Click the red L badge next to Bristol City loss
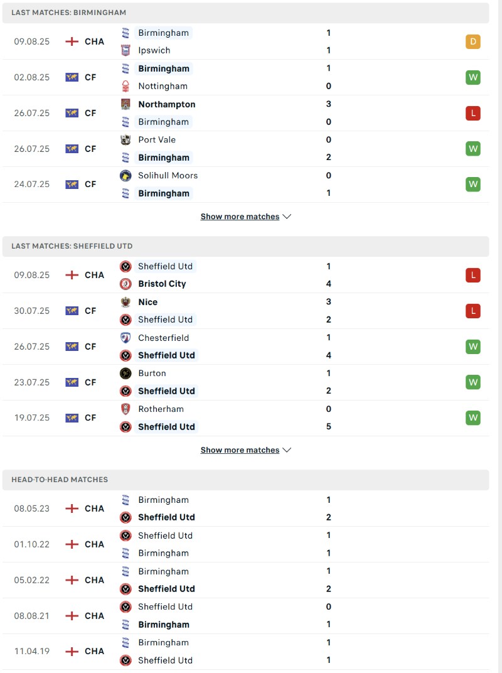502x673 pixels. pos(473,275)
